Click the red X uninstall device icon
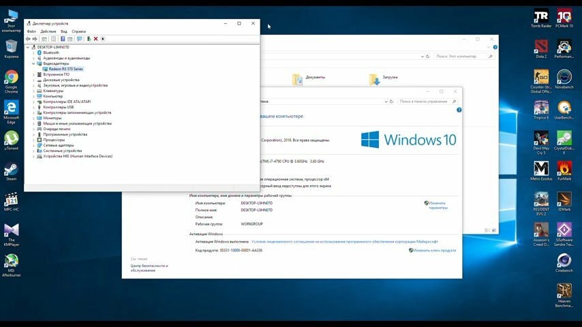The width and height of the screenshot is (582, 327). [x=96, y=39]
